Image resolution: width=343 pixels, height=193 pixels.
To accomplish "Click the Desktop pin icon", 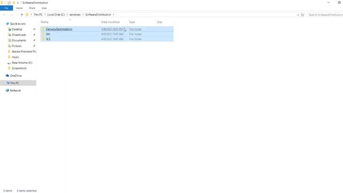I will click(x=34, y=29).
